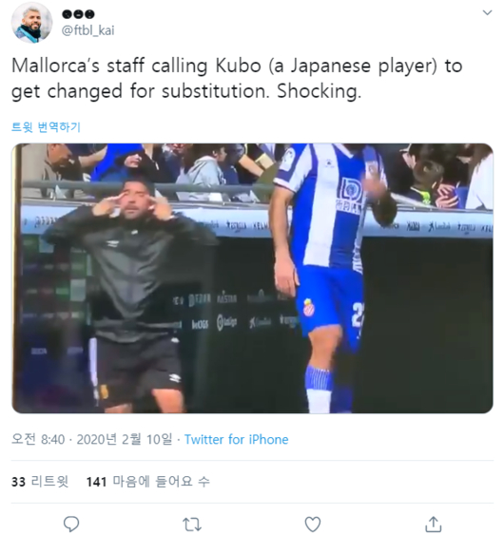
Task: Retweet using the retweet arrows icon
Action: (x=192, y=524)
